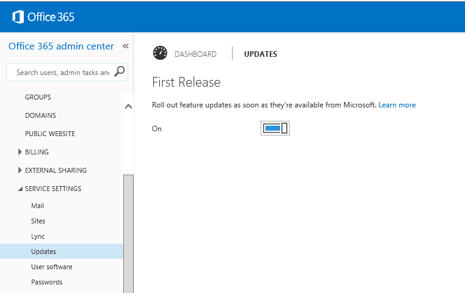Click the search magnifier icon
This screenshot has width=465, height=293.
tap(120, 72)
